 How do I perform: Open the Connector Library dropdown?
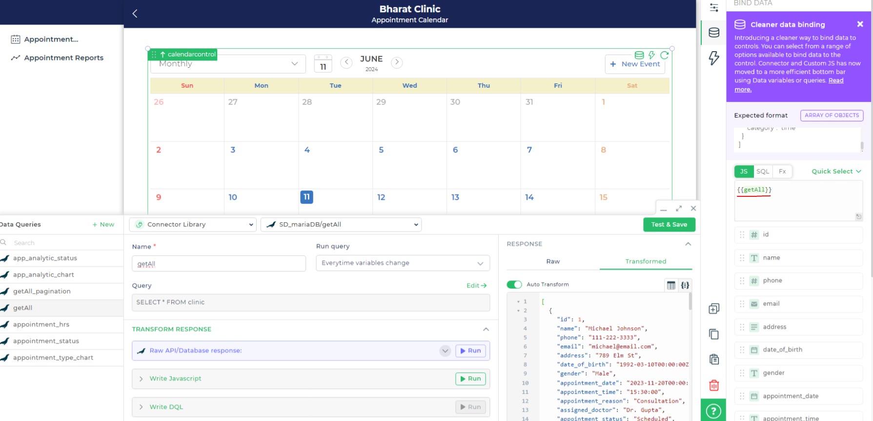tap(193, 225)
